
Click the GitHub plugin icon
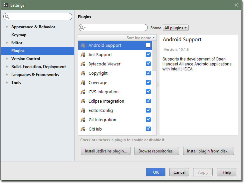pyautogui.click(x=83, y=129)
